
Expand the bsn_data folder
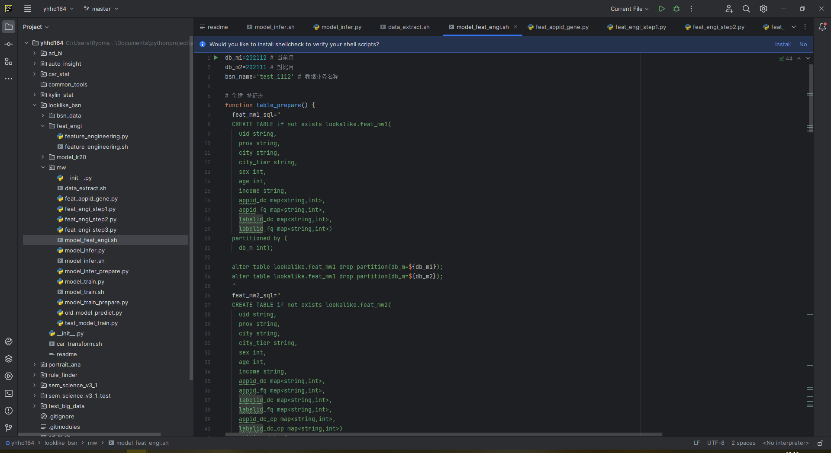point(43,115)
